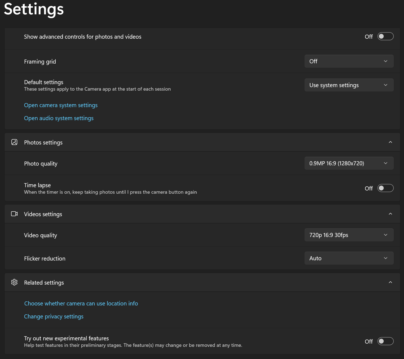Click the Photos settings picture icon
Screen dimensions: 404x359
[14, 142]
